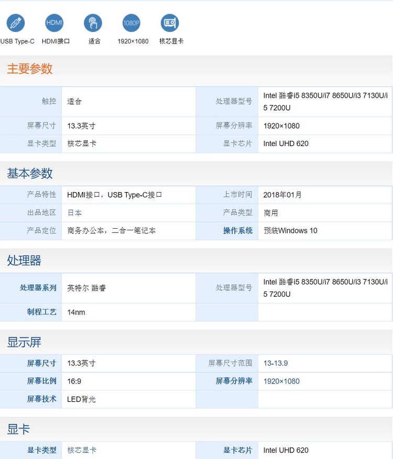Open the 操作系统 parameter link

point(238,231)
